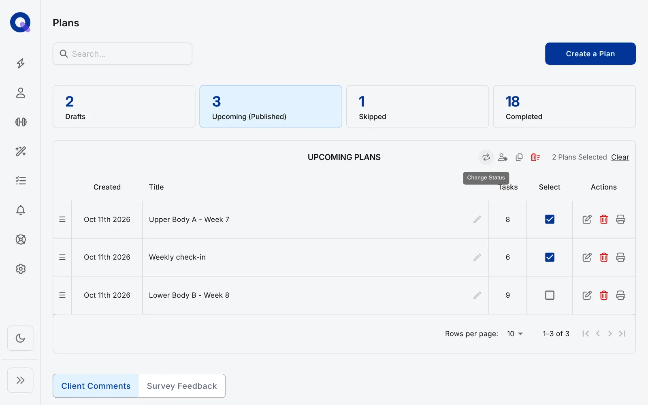Uncheck the Upper Body A - Week 7 checkbox
Screen dimensions: 648x405
pyautogui.click(x=550, y=219)
